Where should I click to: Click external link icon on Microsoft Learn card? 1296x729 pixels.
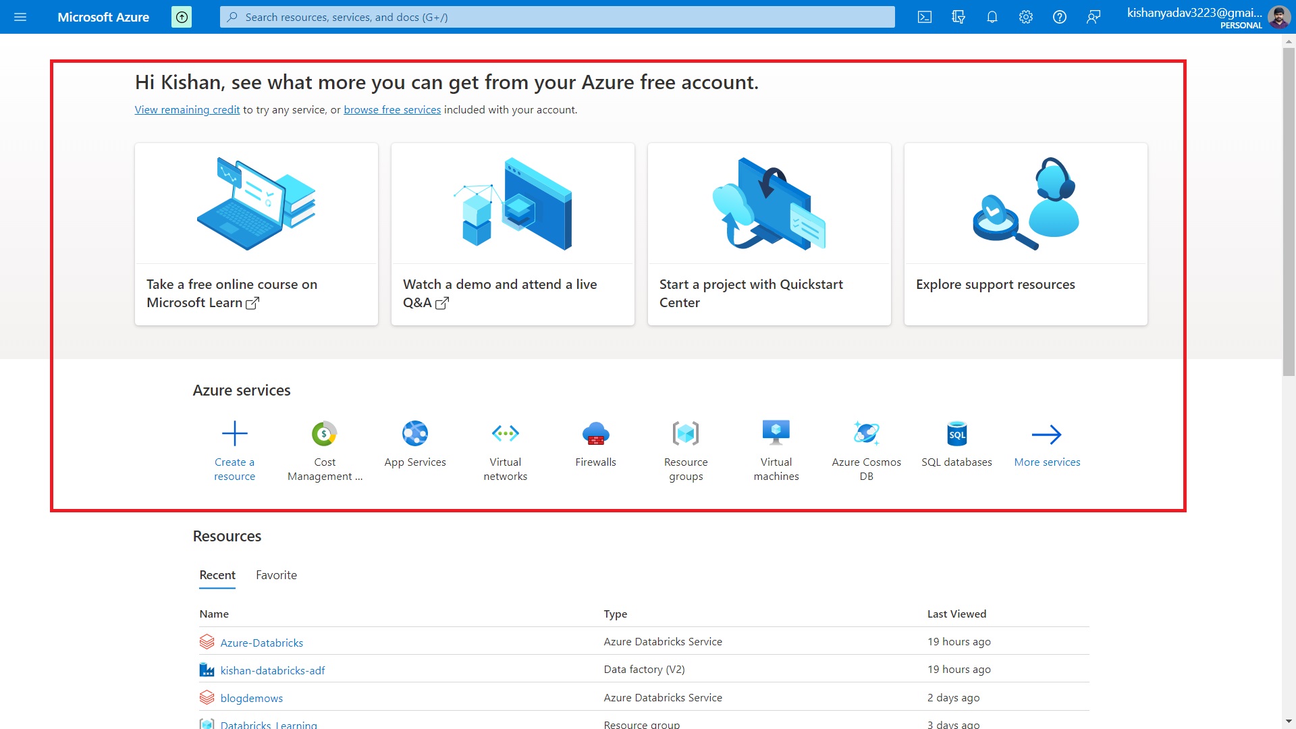click(252, 303)
